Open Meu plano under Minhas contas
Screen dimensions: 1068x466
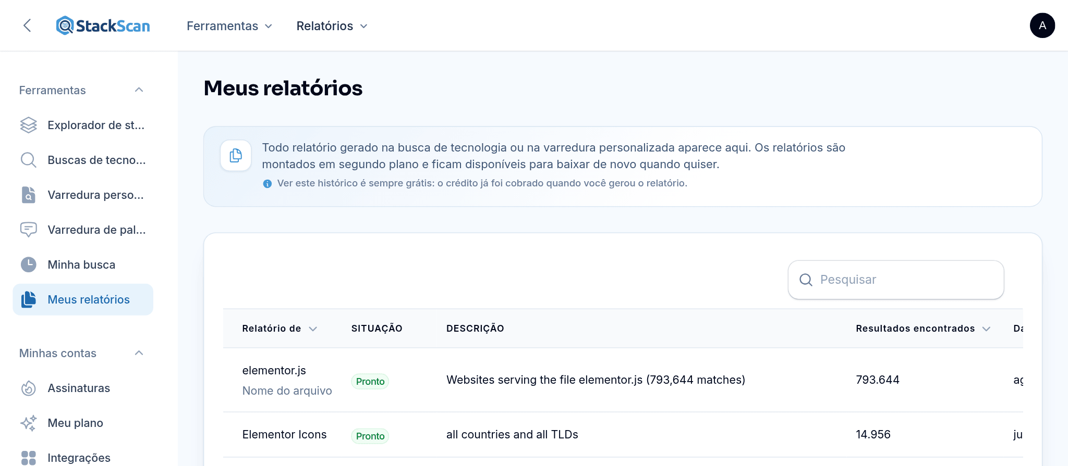pos(83,423)
